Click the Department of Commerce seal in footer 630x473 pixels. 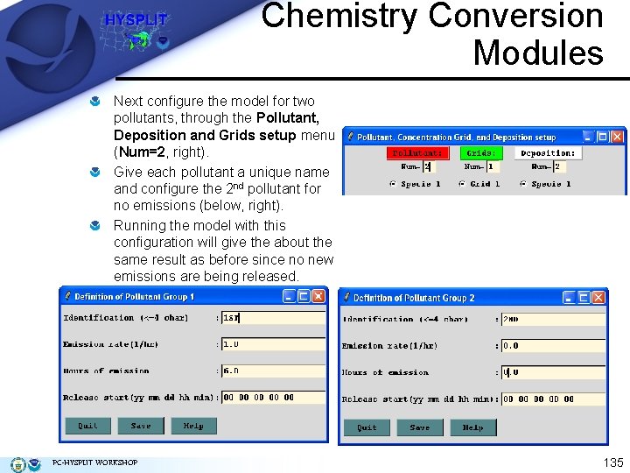(x=18, y=464)
